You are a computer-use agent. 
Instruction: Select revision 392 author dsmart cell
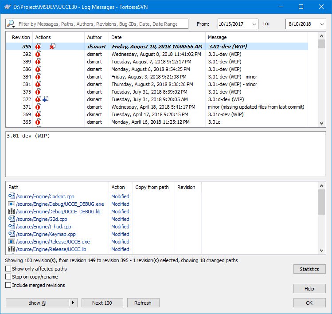pyautogui.click(x=94, y=54)
